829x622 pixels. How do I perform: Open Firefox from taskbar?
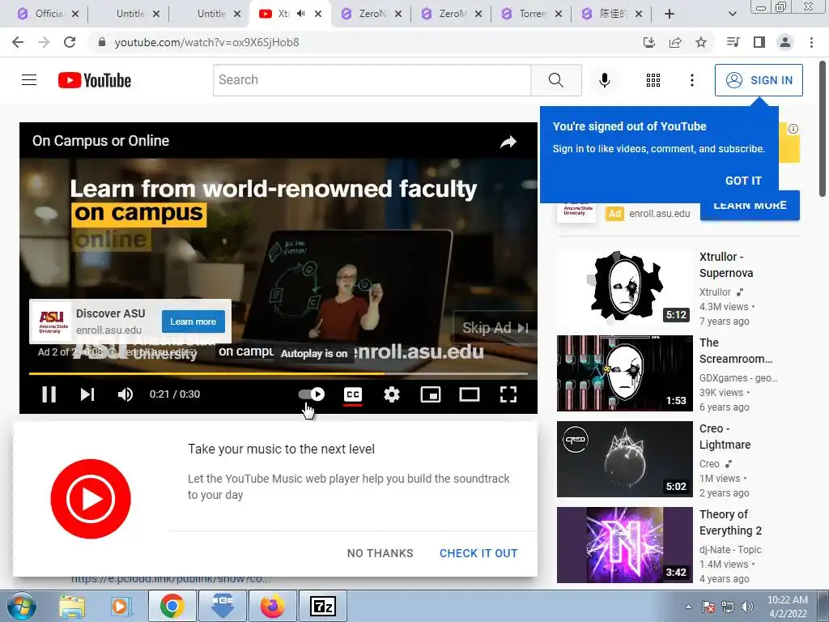(x=272, y=606)
